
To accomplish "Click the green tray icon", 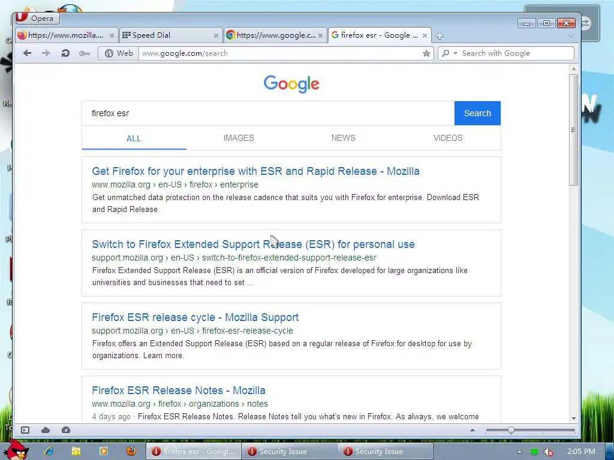I will click(x=534, y=452).
